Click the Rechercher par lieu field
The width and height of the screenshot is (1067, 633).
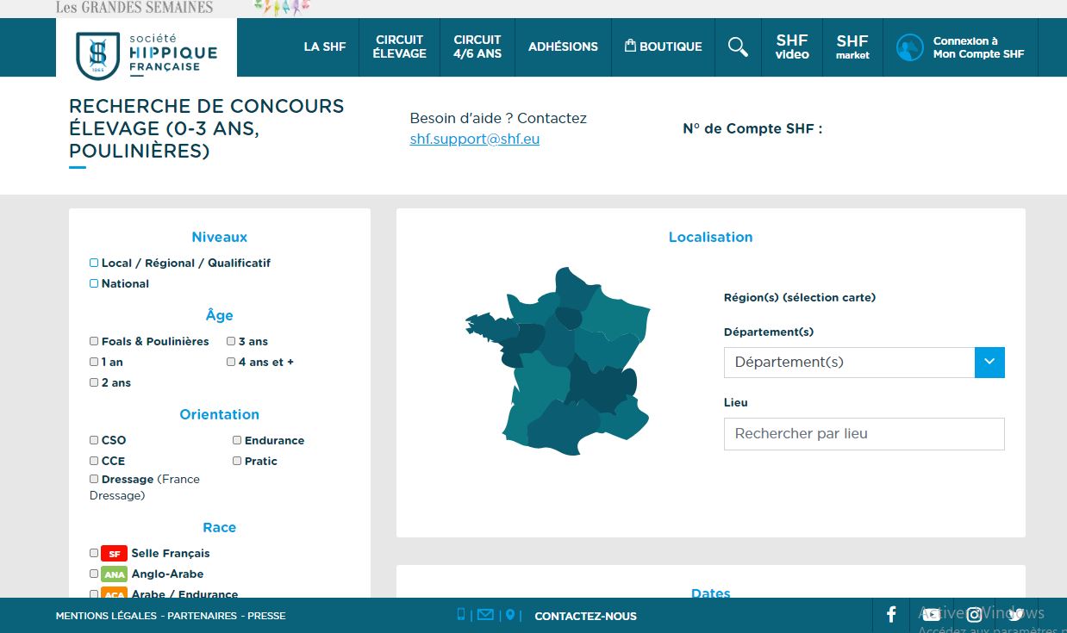(864, 434)
